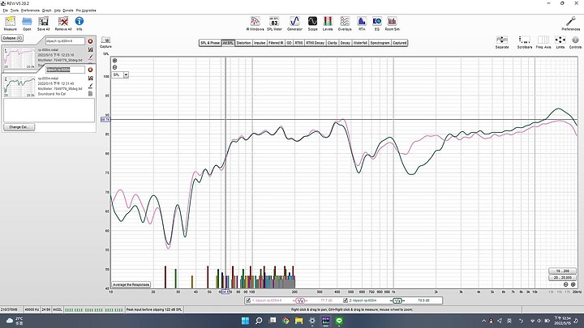Change trace colour of measurement 2
The image size is (584, 328).
coord(90,86)
